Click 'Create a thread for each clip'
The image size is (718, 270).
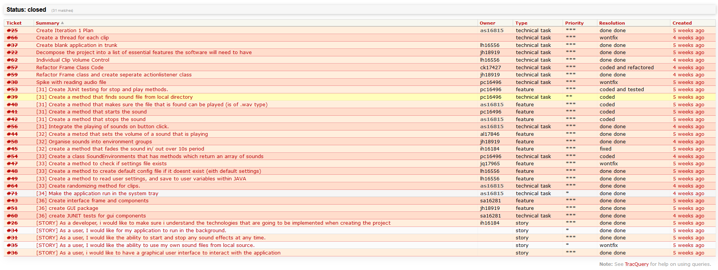tap(72, 38)
